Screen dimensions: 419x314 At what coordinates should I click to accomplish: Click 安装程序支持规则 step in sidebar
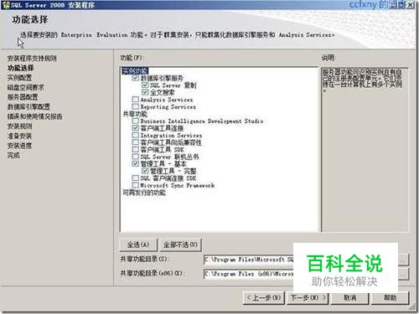(x=32, y=59)
